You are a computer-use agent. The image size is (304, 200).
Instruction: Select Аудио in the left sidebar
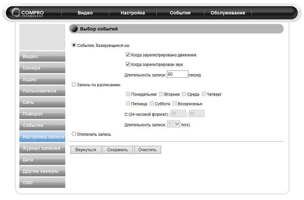[42, 79]
